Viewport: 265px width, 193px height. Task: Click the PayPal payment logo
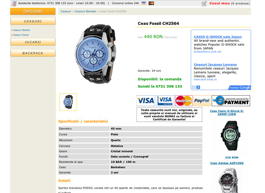tap(202, 100)
